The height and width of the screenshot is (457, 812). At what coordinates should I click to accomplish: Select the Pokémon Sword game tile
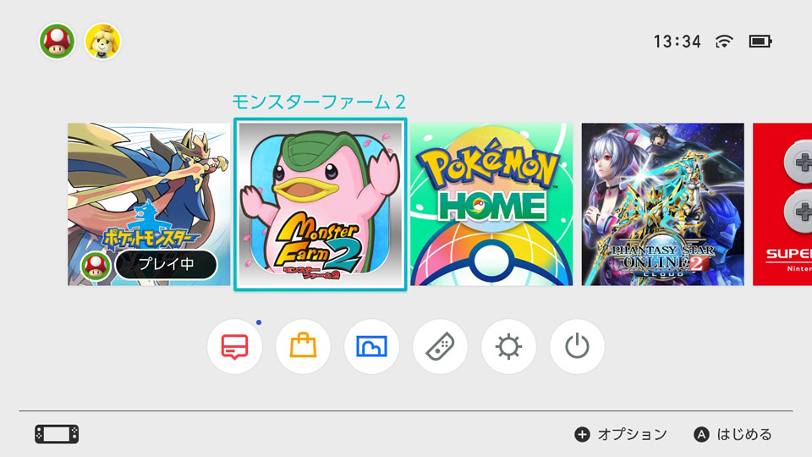(x=149, y=204)
